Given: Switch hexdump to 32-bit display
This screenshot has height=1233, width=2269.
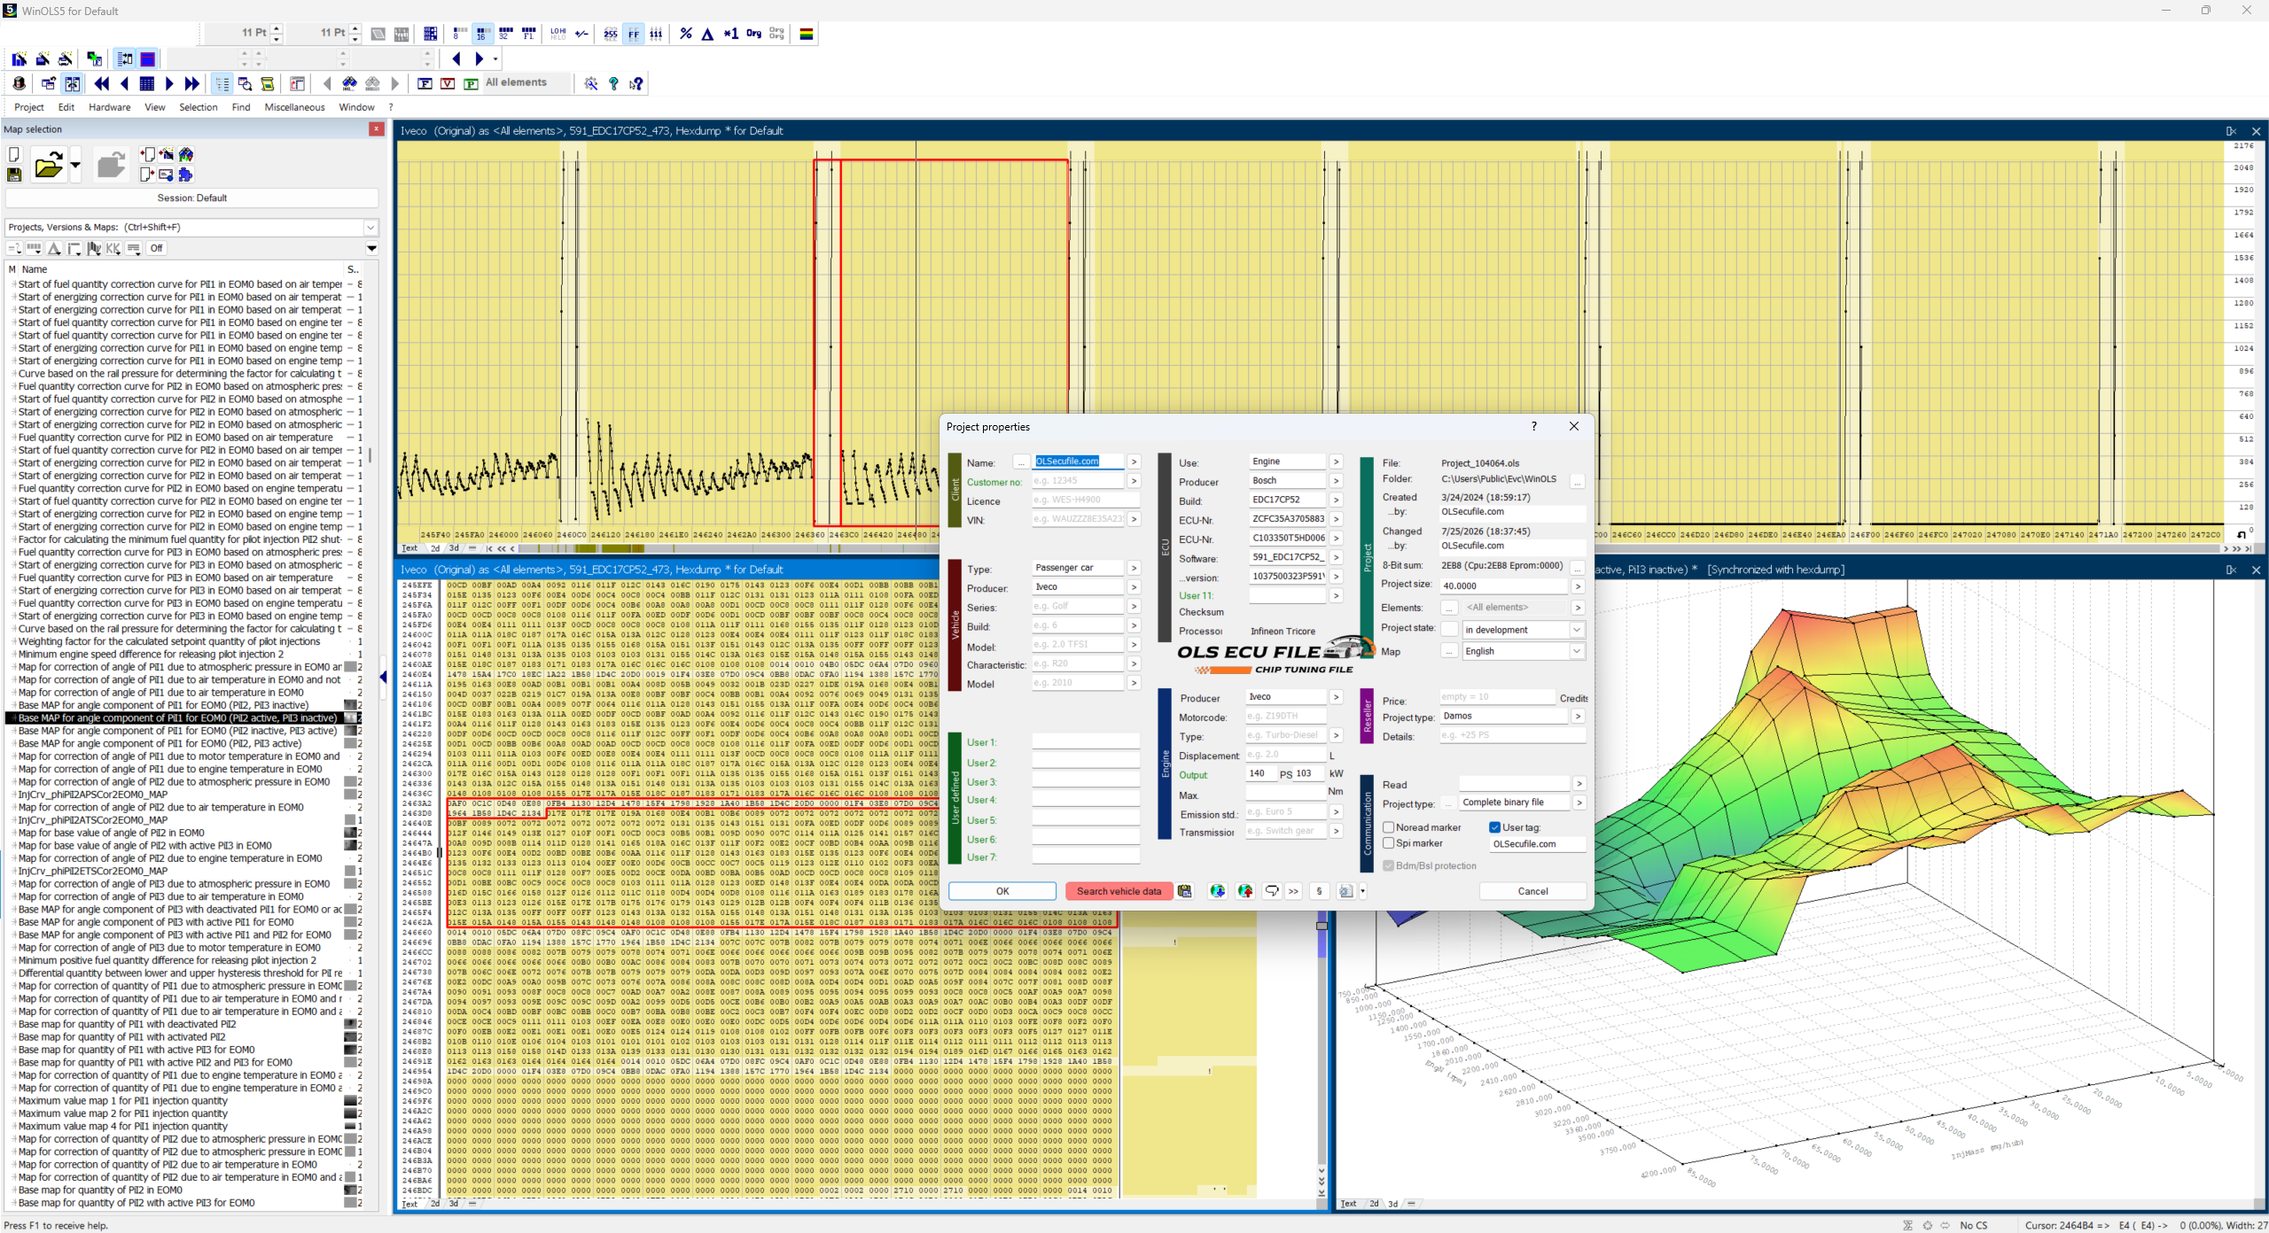Looking at the screenshot, I should [505, 34].
